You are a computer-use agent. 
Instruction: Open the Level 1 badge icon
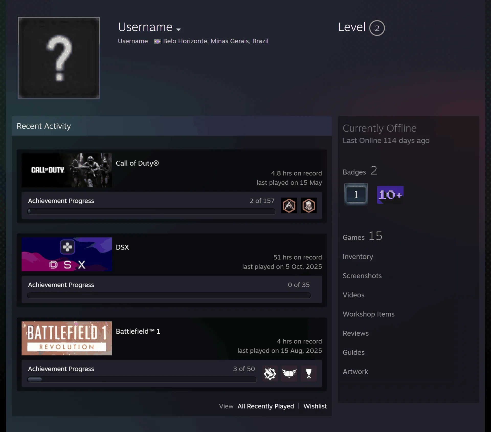click(x=356, y=195)
